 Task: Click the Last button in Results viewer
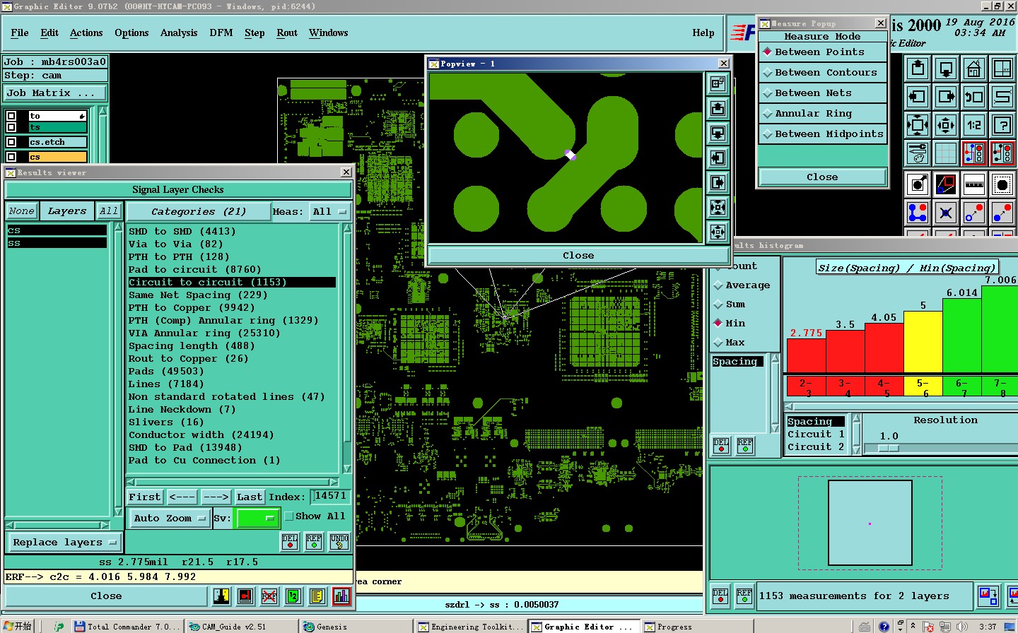point(250,497)
